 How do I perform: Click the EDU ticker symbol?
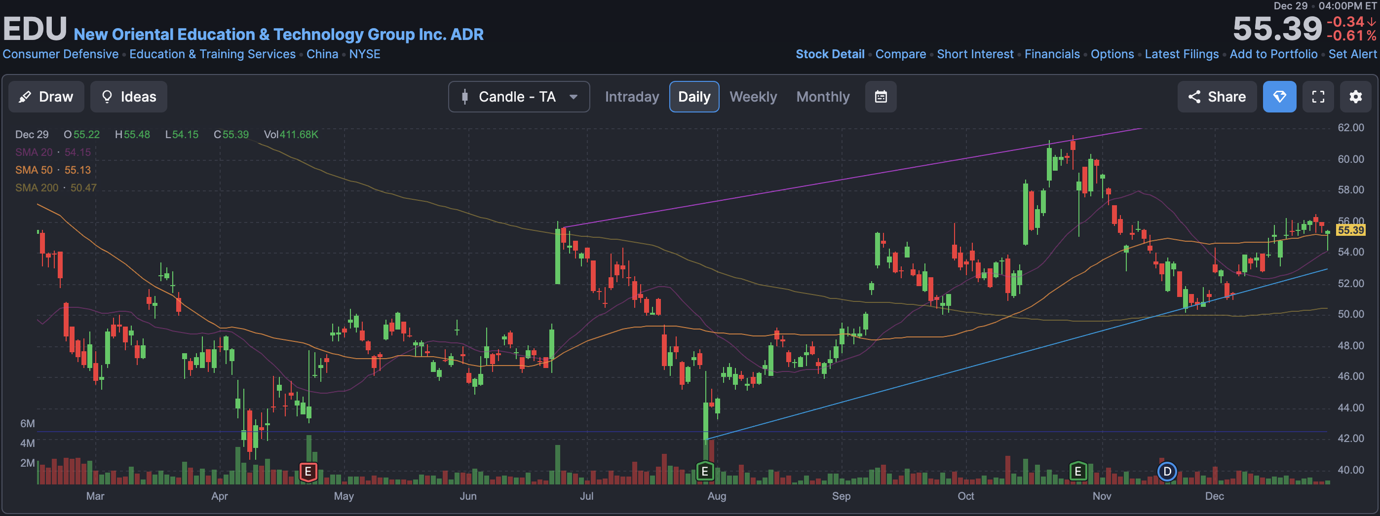click(x=35, y=29)
